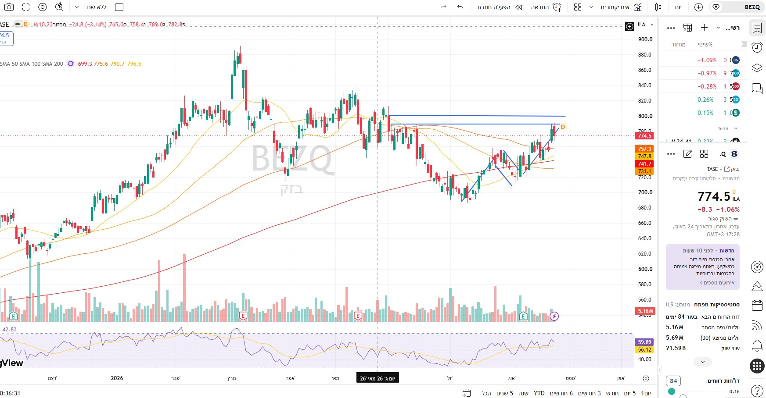Expand the details section chevron below market cap

[x=703, y=362]
